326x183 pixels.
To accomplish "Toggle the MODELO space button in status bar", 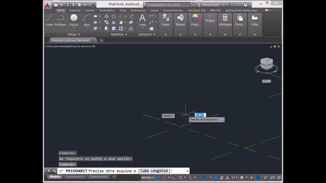I will [148, 177].
